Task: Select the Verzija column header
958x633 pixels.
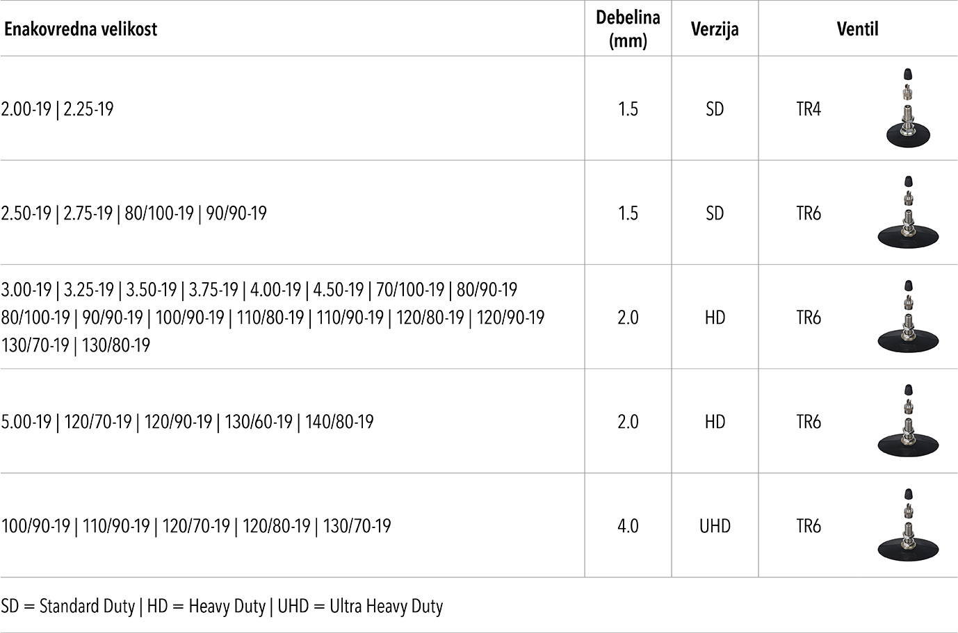Action: (x=715, y=29)
